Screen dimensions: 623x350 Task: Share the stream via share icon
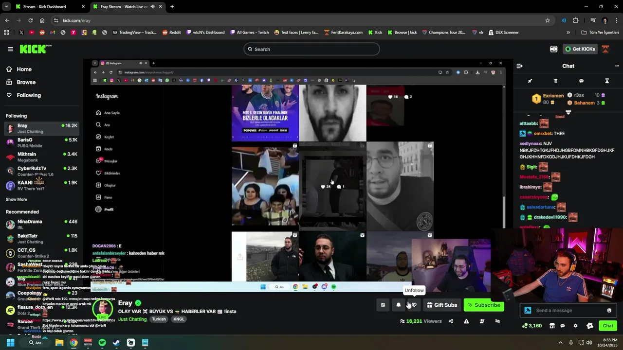tap(451, 321)
